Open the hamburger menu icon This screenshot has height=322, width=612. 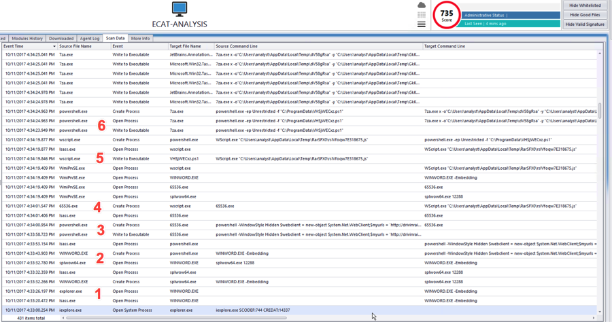click(422, 24)
